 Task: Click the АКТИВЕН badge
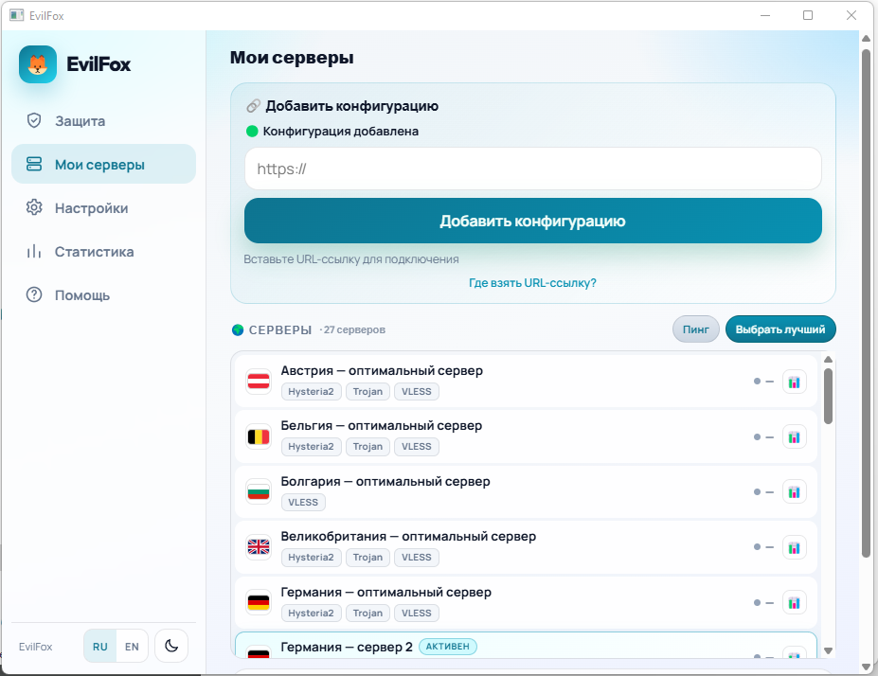(447, 647)
